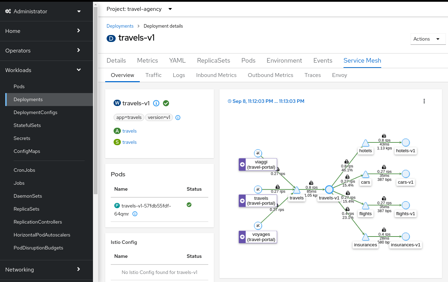
Task: Click the S service badge before the travels link
Action: pos(117,142)
